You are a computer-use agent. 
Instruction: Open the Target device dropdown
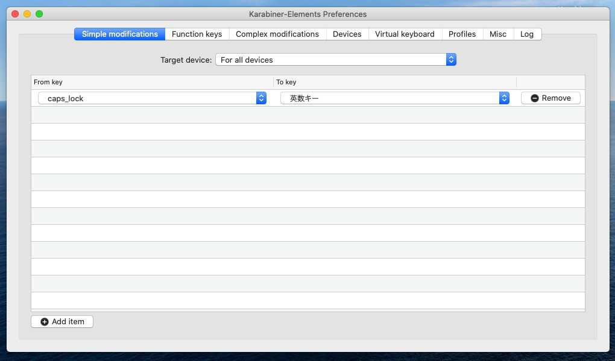coord(336,60)
